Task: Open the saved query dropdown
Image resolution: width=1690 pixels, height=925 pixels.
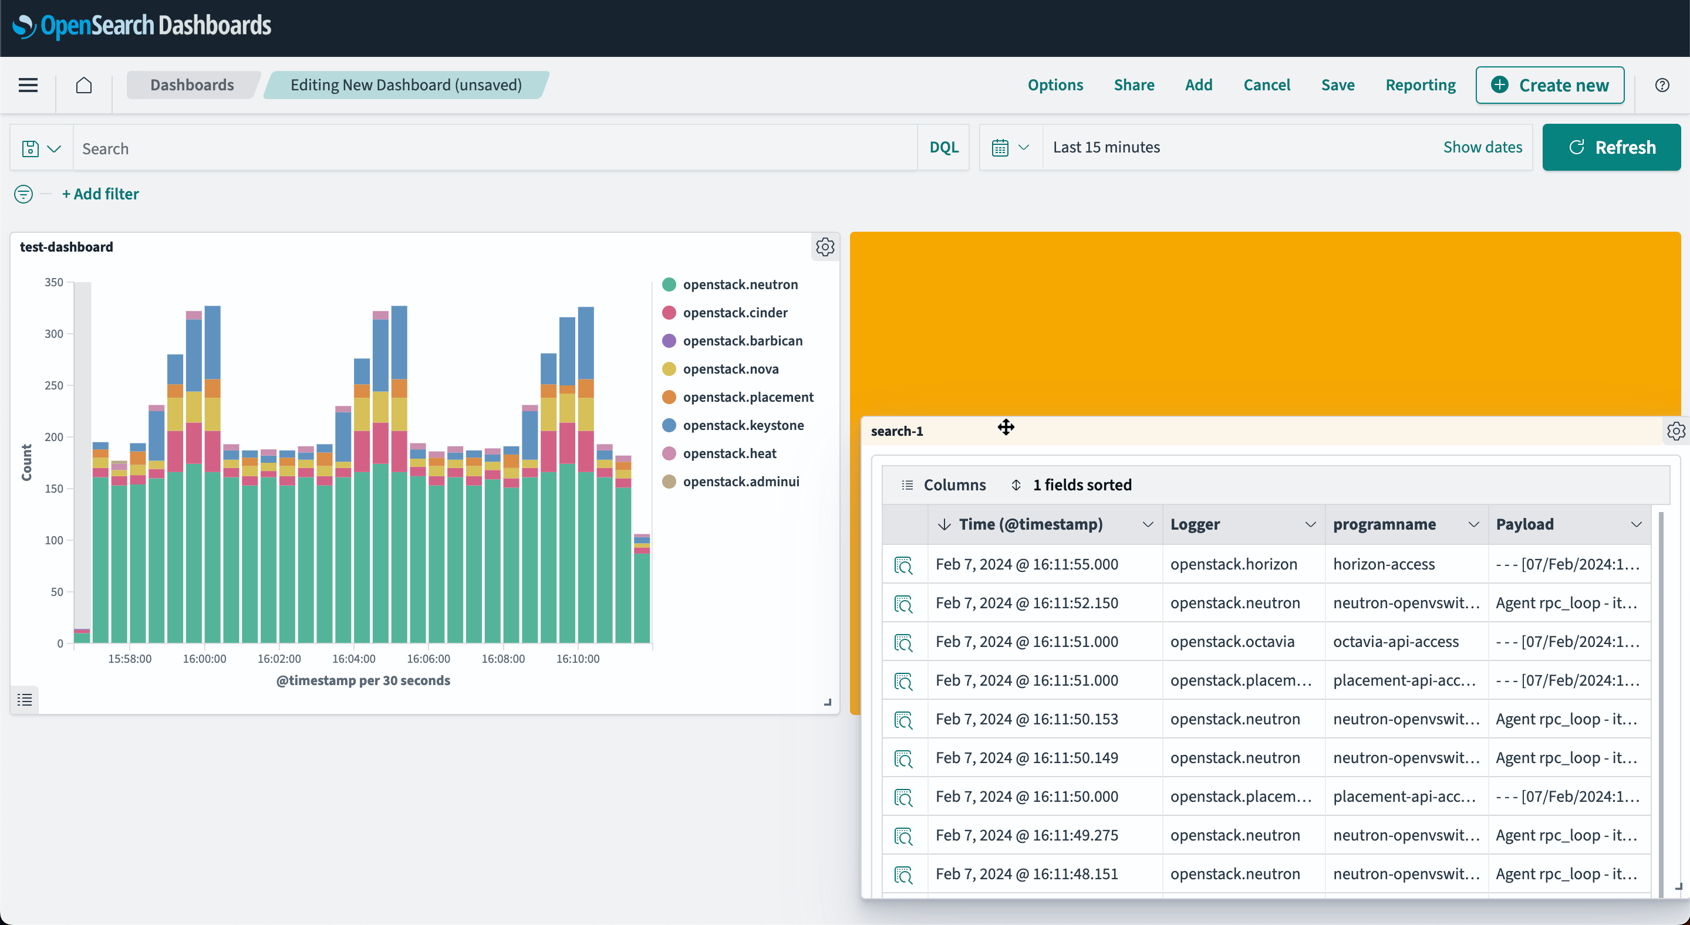Action: [41, 148]
